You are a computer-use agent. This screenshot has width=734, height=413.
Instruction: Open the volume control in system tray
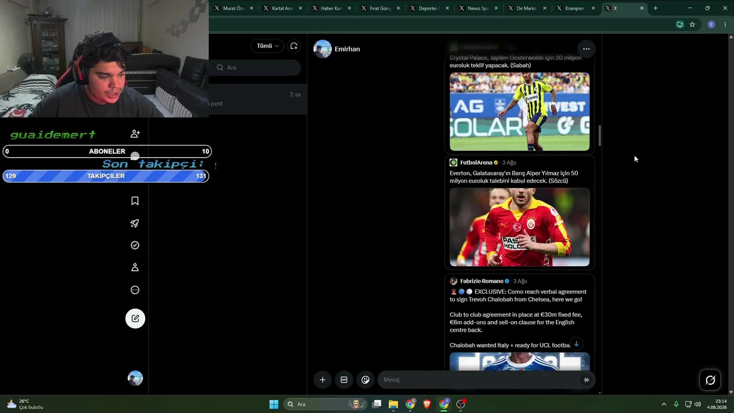coord(697,404)
